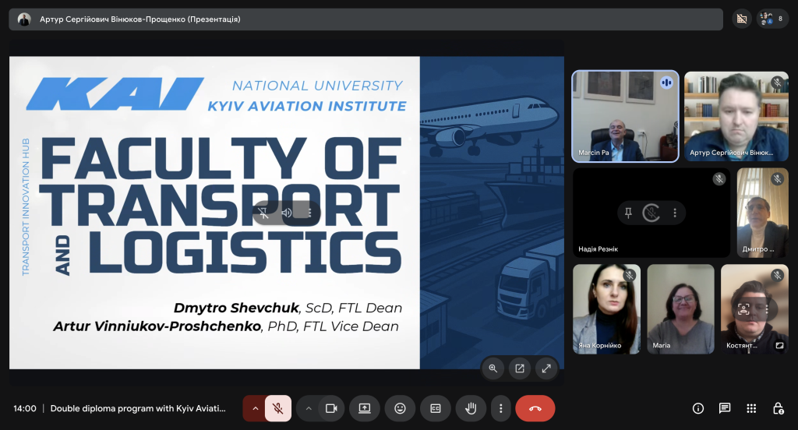Image resolution: width=798 pixels, height=430 pixels.
Task: Click the Present now screen share icon
Action: (x=364, y=408)
